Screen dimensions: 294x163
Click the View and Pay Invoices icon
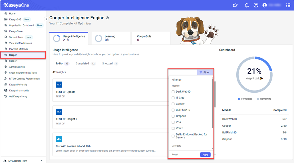pos(6,43)
